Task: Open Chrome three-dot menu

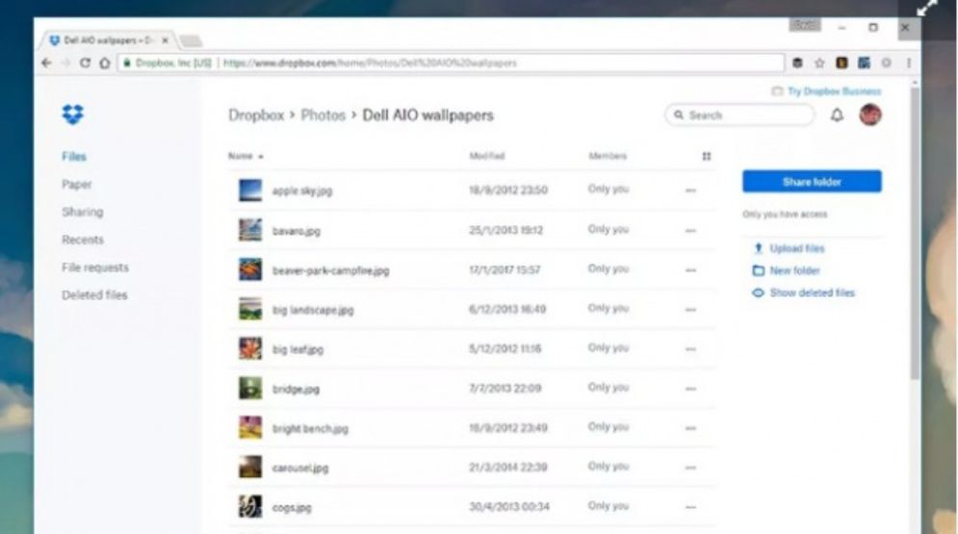Action: 909,63
